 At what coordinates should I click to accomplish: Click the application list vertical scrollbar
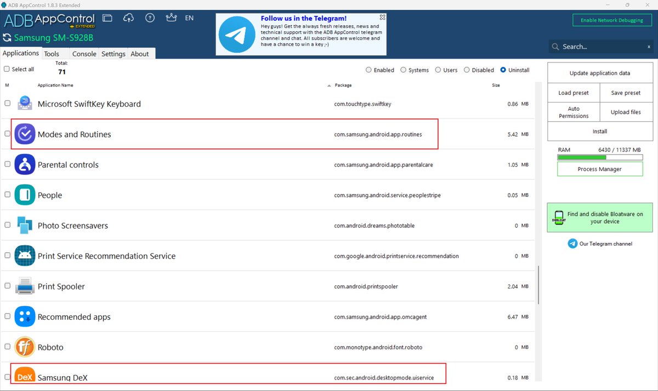coord(538,285)
